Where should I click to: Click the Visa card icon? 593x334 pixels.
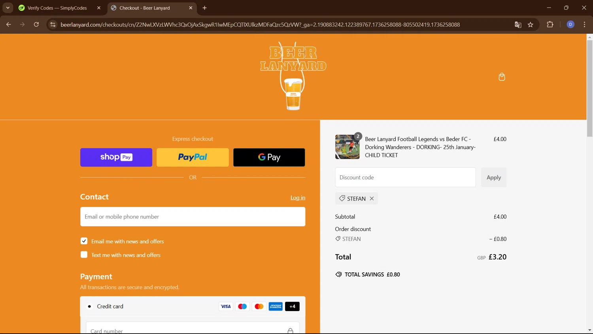tap(226, 306)
